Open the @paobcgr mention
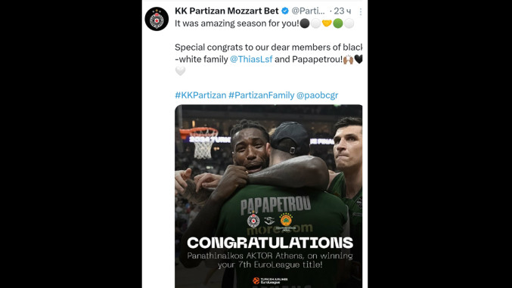The width and height of the screenshot is (512, 288). tap(317, 95)
